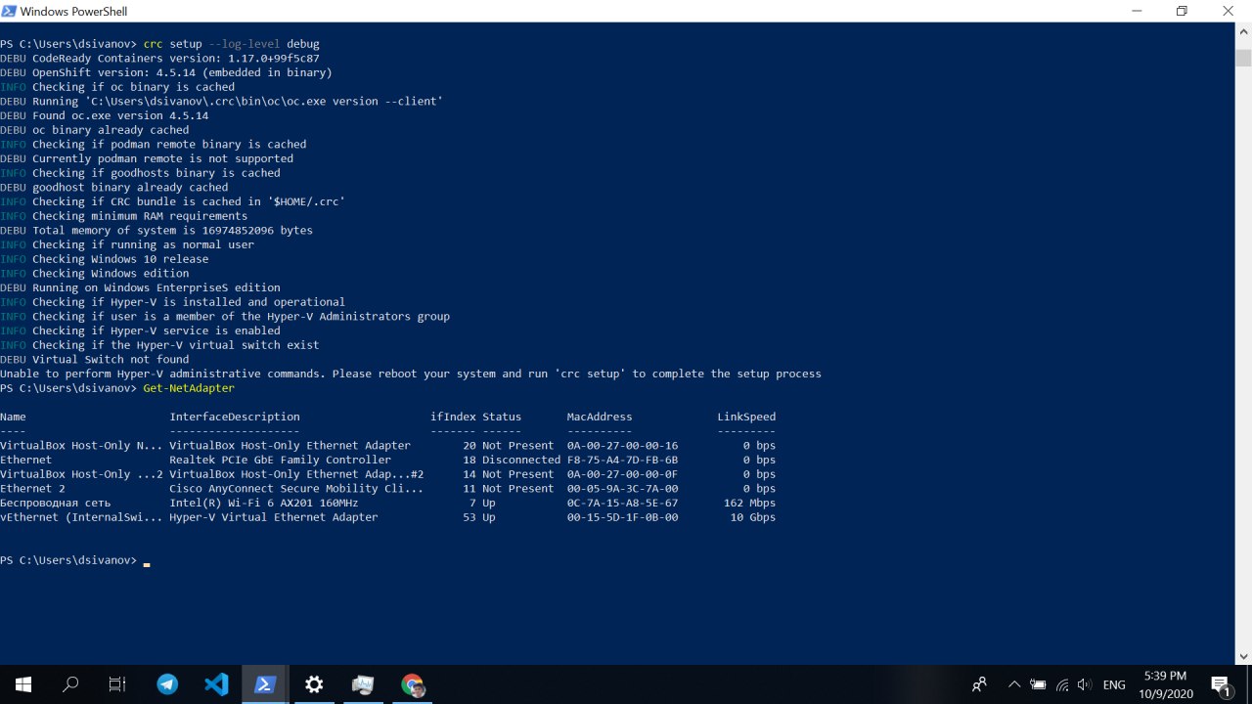
Task: Open the People icon in system tray
Action: (979, 684)
